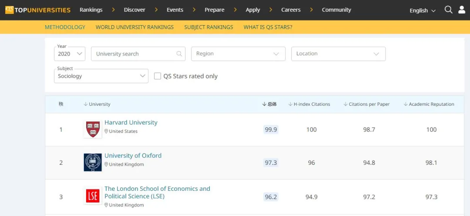Expand the chevron after Apply
The width and height of the screenshot is (470, 216).
click(x=271, y=10)
